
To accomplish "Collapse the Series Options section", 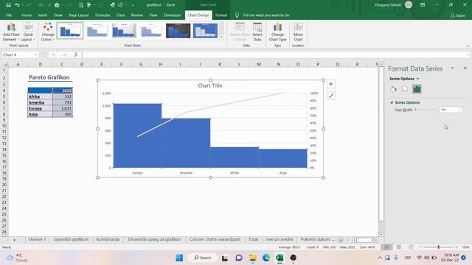I will (x=392, y=102).
